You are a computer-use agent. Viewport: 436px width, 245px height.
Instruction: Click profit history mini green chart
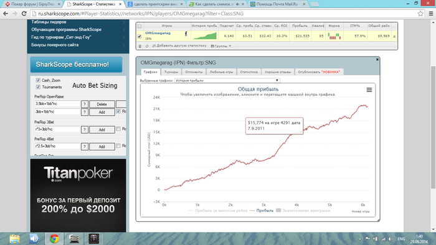(x=204, y=36)
